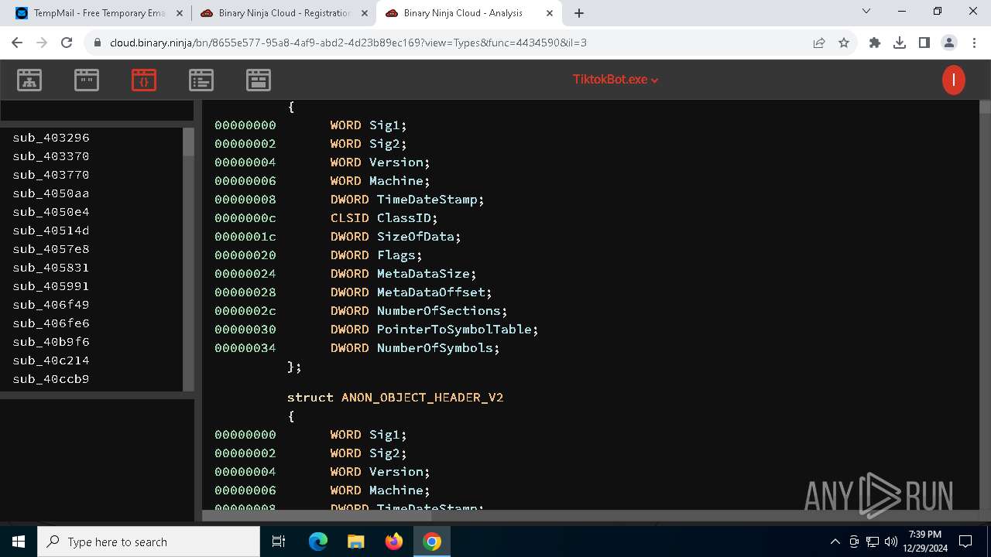Open the volume control in tray
The width and height of the screenshot is (991, 557).
[891, 542]
